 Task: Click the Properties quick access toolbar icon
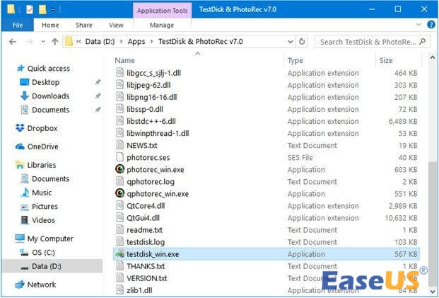pyautogui.click(x=30, y=10)
